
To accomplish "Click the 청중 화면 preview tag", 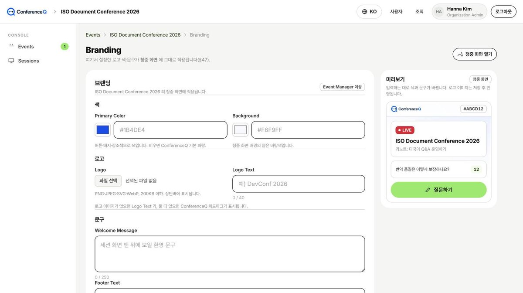I will click(480, 79).
